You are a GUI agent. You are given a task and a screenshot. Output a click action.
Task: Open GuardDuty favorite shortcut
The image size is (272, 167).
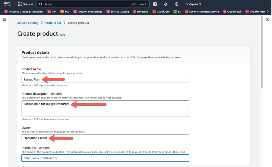(161, 12)
